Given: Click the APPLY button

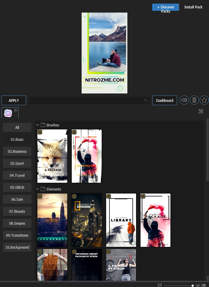Looking at the screenshot, I should tap(14, 100).
